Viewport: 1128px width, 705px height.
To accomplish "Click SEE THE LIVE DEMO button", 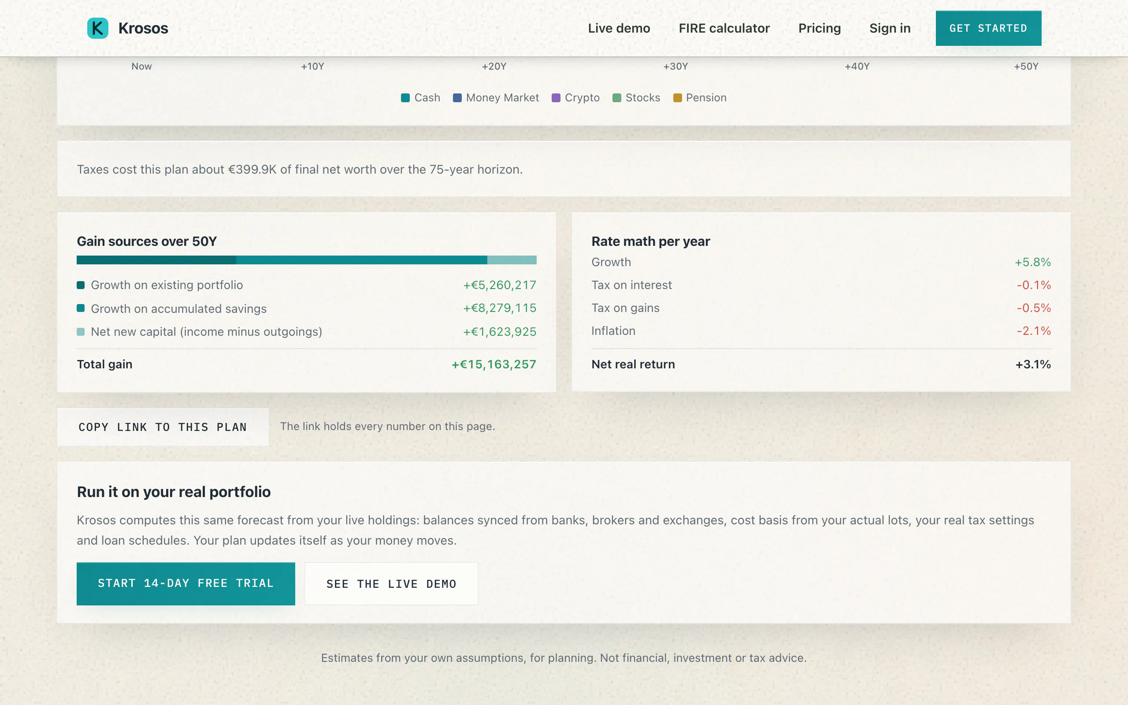I will point(391,583).
